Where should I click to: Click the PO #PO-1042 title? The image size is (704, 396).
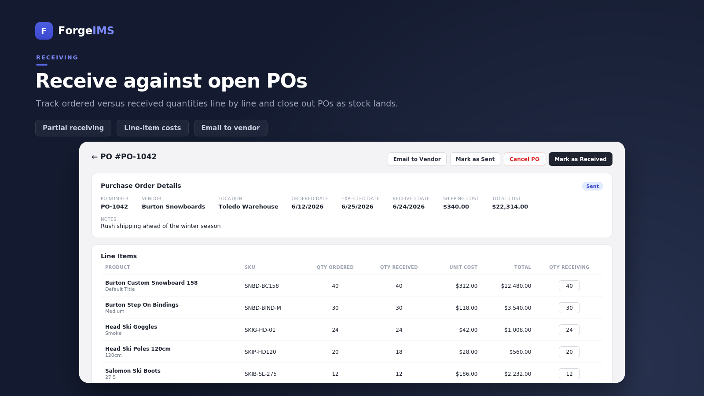click(x=128, y=157)
